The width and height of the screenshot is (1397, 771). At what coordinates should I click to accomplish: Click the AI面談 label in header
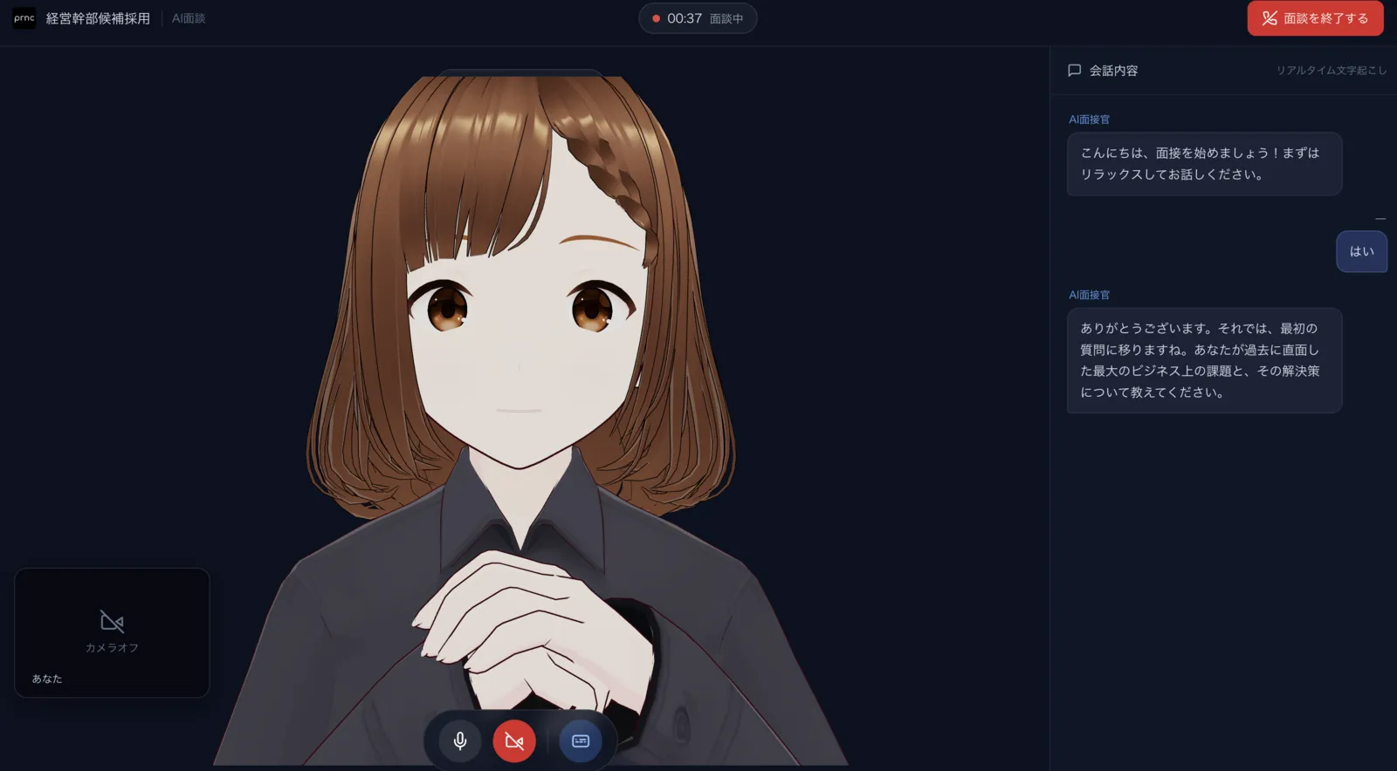point(189,18)
